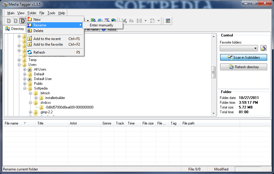Image resolution: width=274 pixels, height=174 pixels.
Task: Switch to the About tab
Action: coord(109,30)
